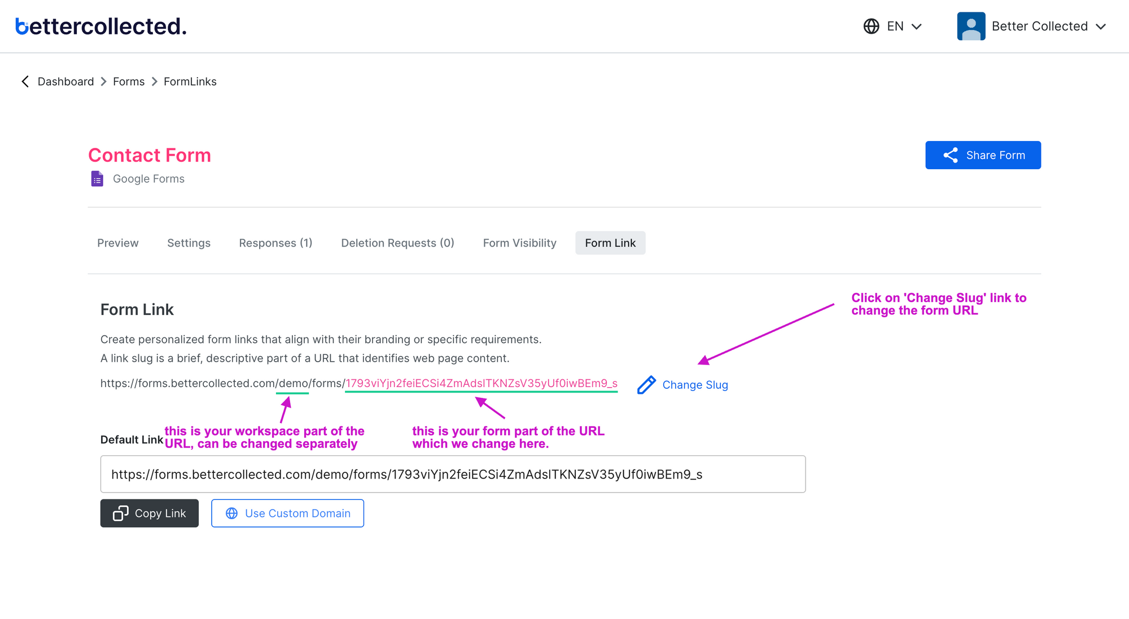
Task: Click the Share Form button
Action: pyautogui.click(x=983, y=155)
